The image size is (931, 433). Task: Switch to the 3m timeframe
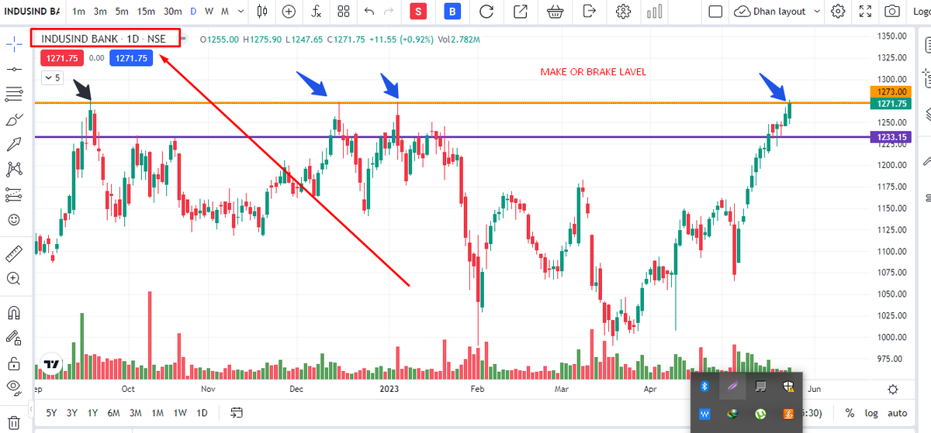(100, 12)
